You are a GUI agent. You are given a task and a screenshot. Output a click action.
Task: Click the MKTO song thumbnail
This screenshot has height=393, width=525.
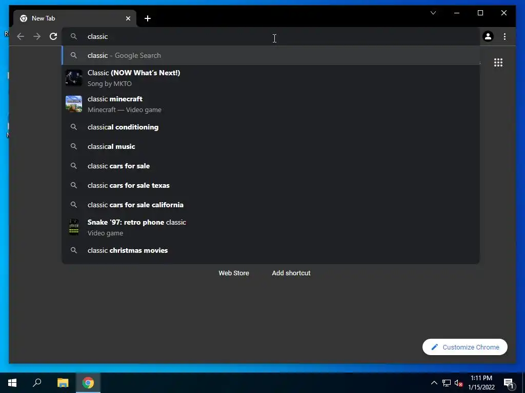[x=74, y=78]
